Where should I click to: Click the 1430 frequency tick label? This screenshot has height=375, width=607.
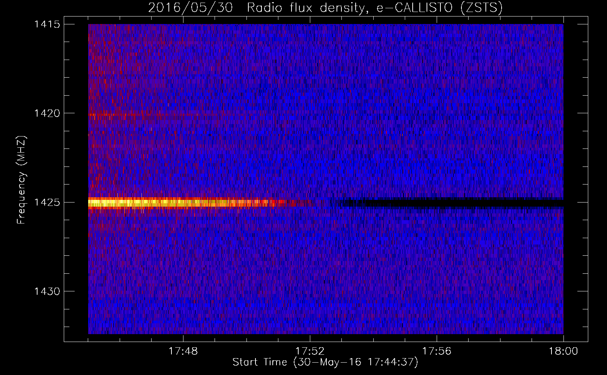pos(47,291)
